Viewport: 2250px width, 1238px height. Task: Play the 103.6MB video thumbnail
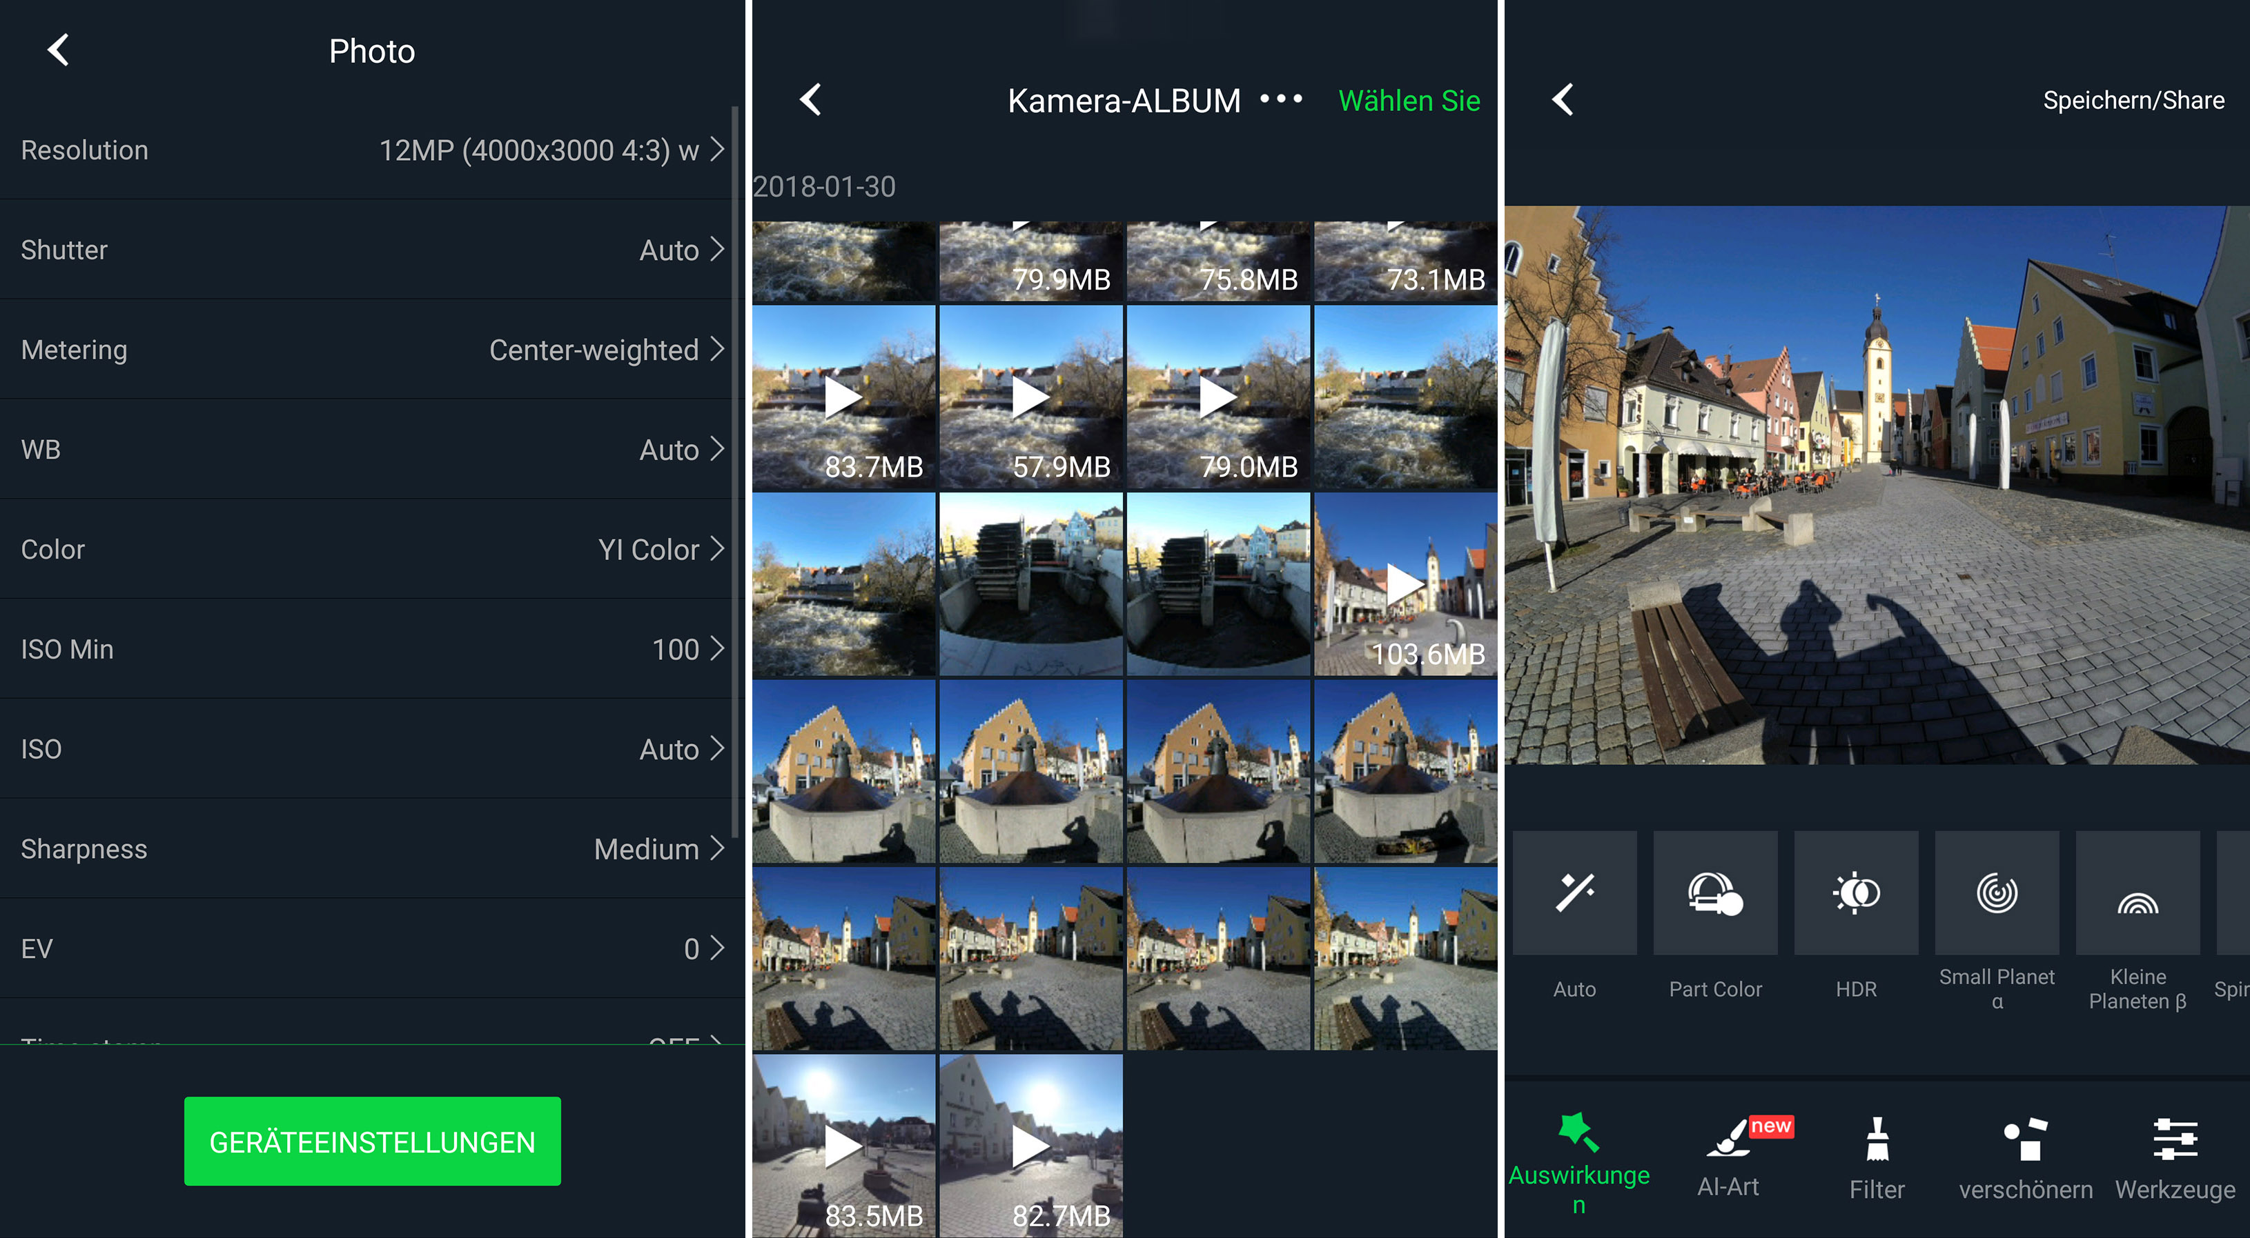coord(1405,584)
